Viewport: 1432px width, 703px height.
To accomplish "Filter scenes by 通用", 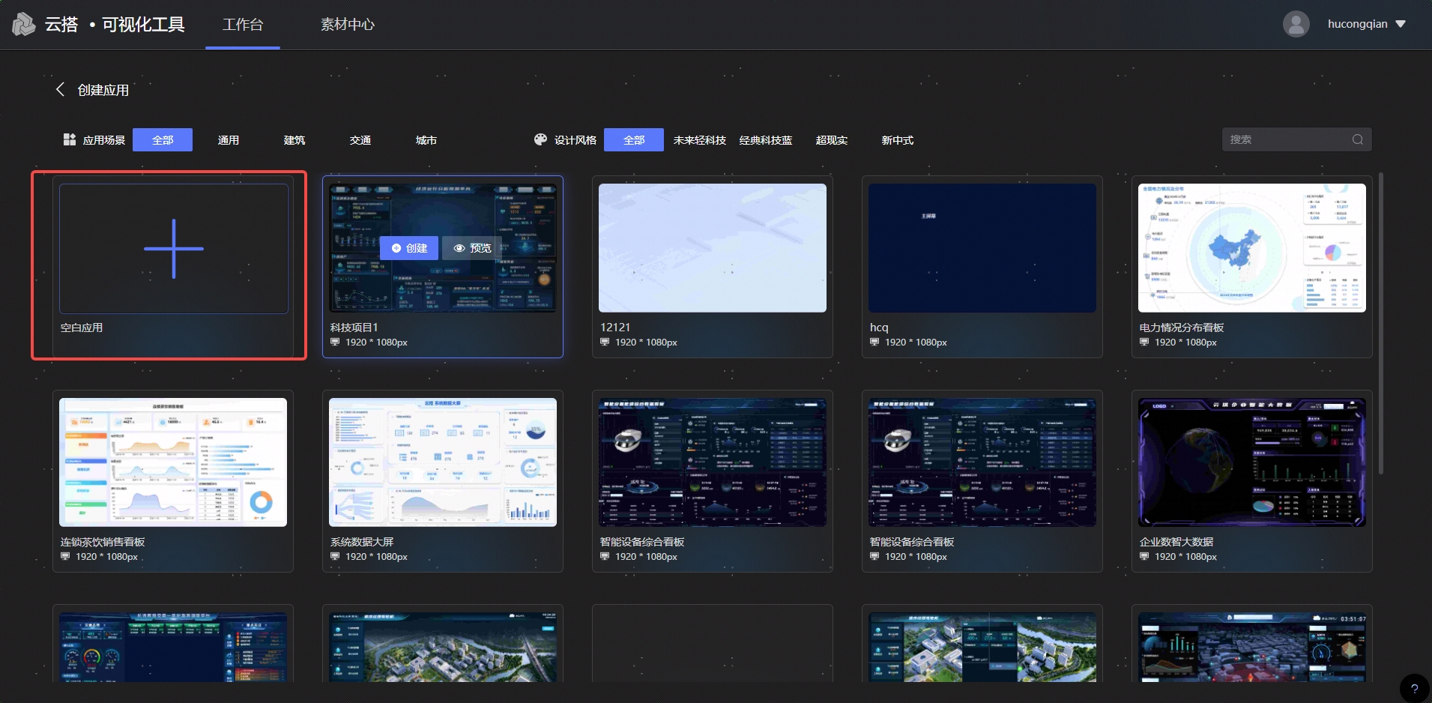I will coord(229,140).
